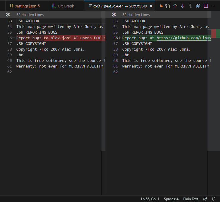Open the github.com link on right line 56
220x202 pixels.
tap(184, 38)
